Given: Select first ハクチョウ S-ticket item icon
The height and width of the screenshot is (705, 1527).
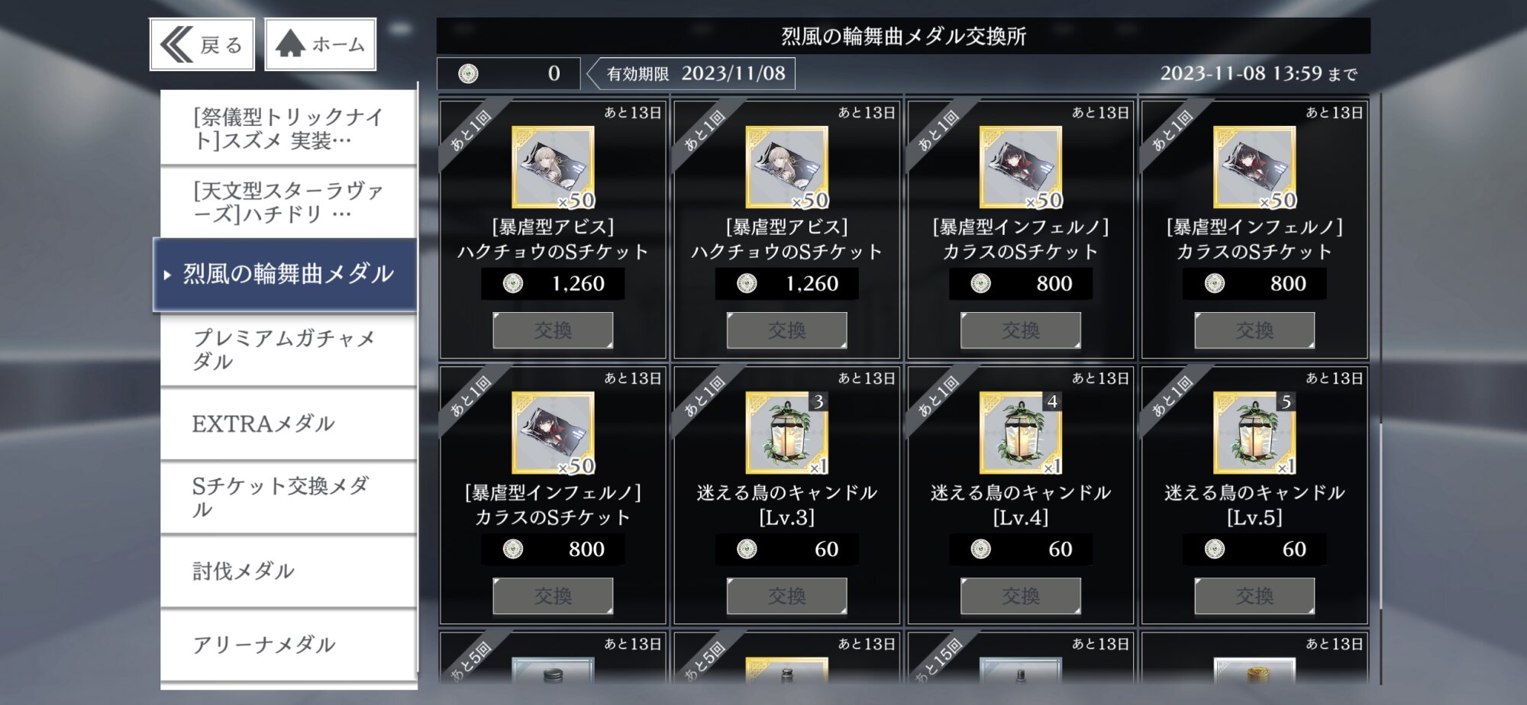Looking at the screenshot, I should [x=553, y=167].
